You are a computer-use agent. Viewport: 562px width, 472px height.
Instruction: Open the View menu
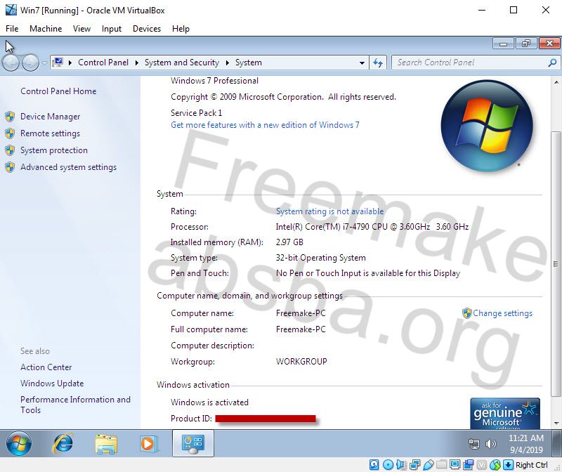click(81, 29)
